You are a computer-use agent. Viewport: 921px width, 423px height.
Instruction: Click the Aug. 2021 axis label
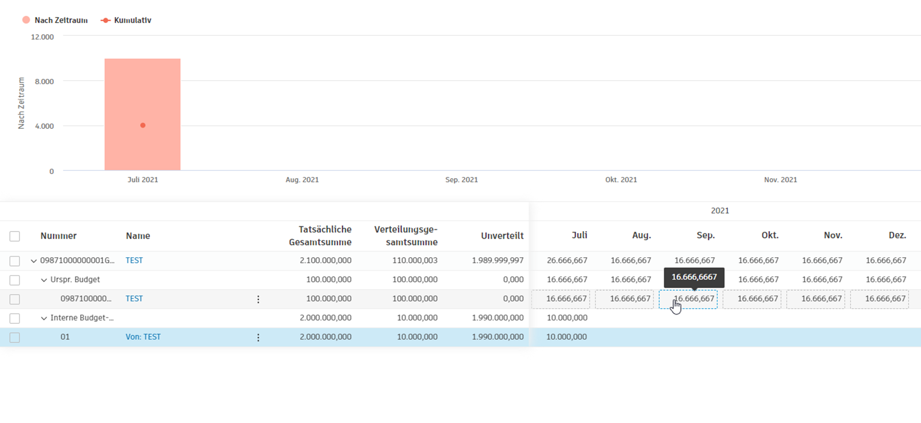[302, 180]
